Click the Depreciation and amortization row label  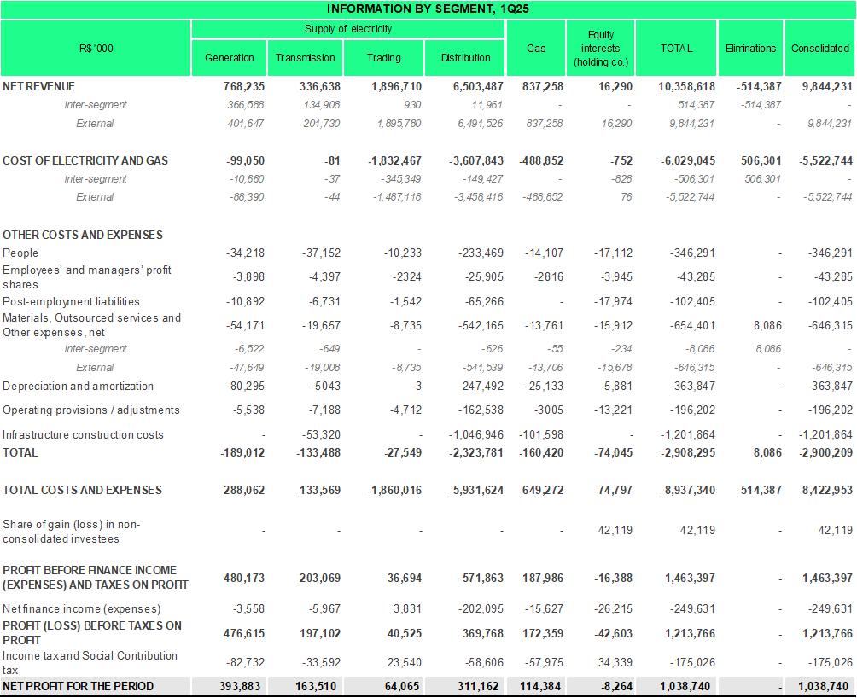[x=79, y=387]
